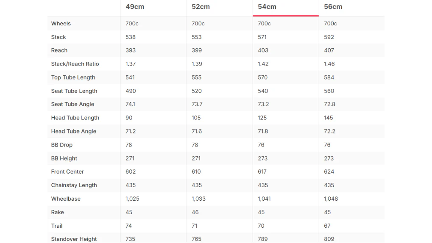Click the 74.1 seat tube angle value

click(x=130, y=104)
